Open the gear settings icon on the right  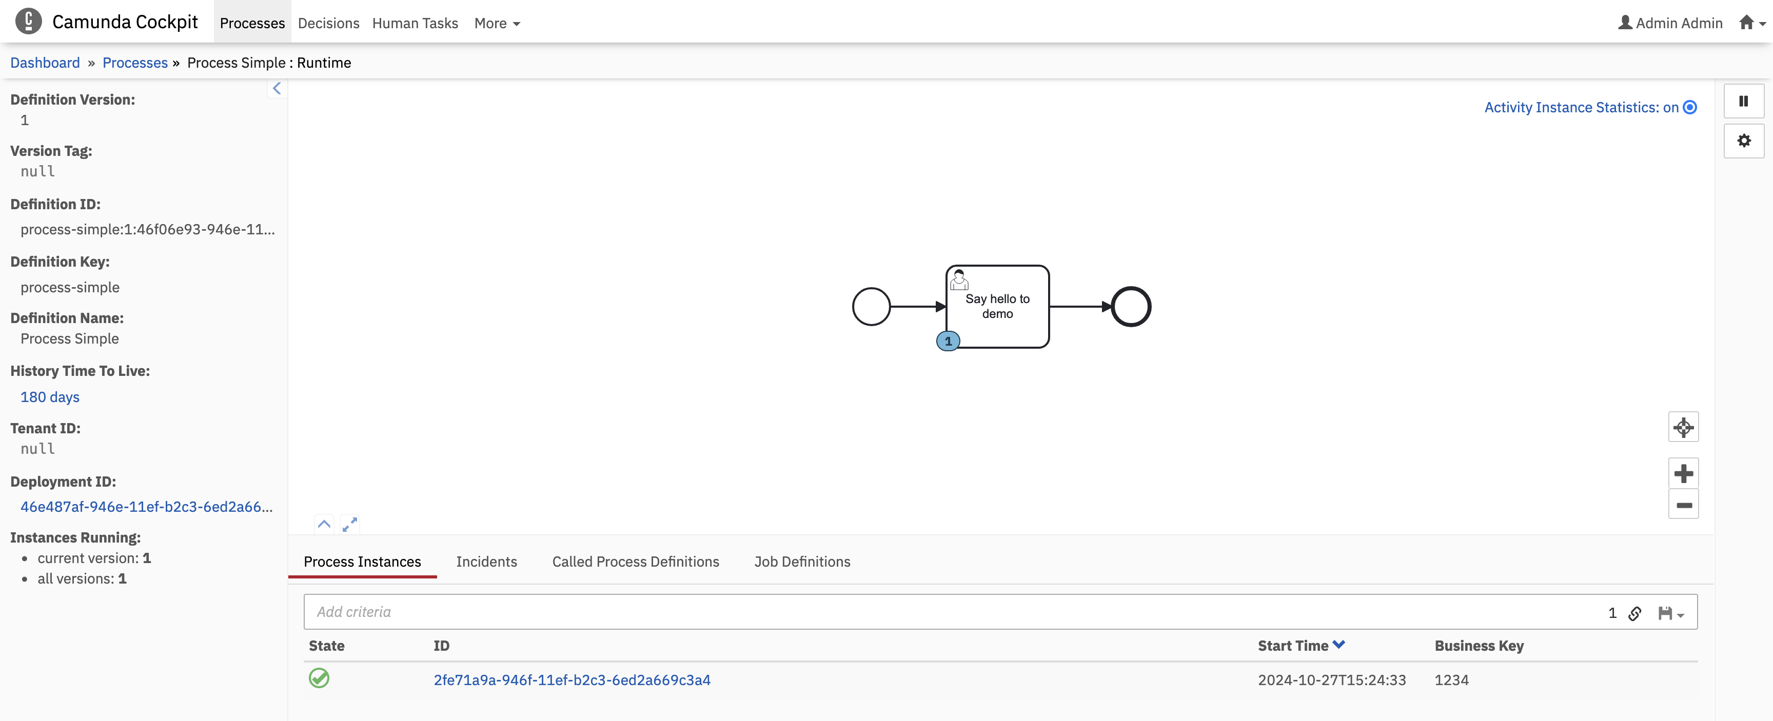1743,141
